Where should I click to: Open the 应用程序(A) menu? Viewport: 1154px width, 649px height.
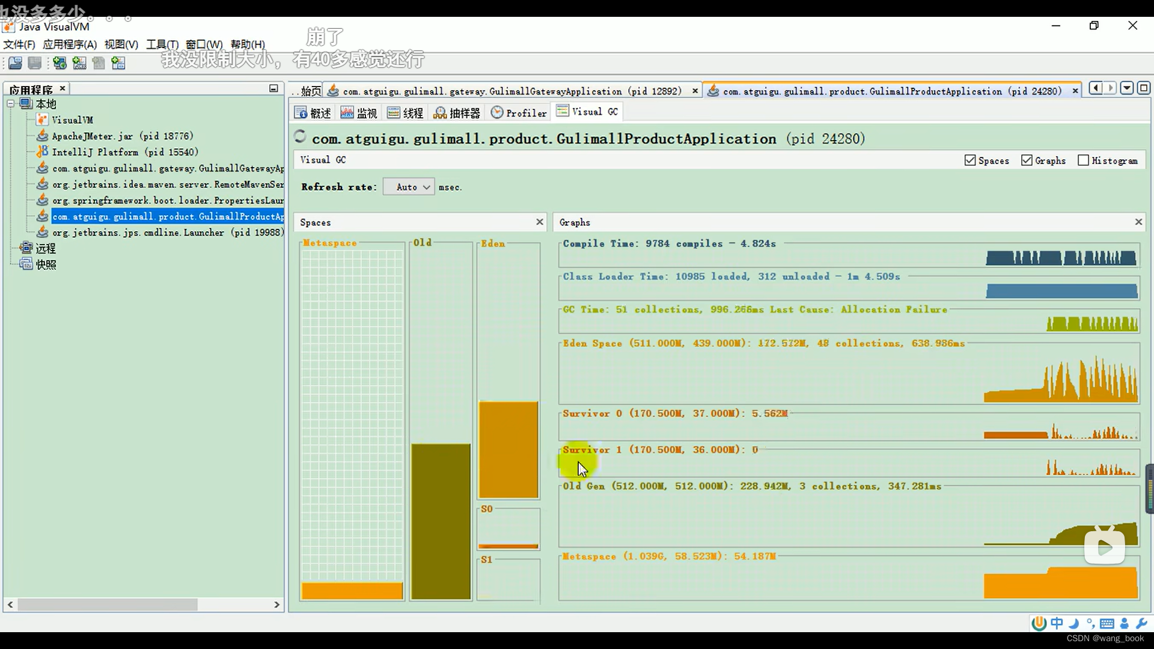pos(70,44)
